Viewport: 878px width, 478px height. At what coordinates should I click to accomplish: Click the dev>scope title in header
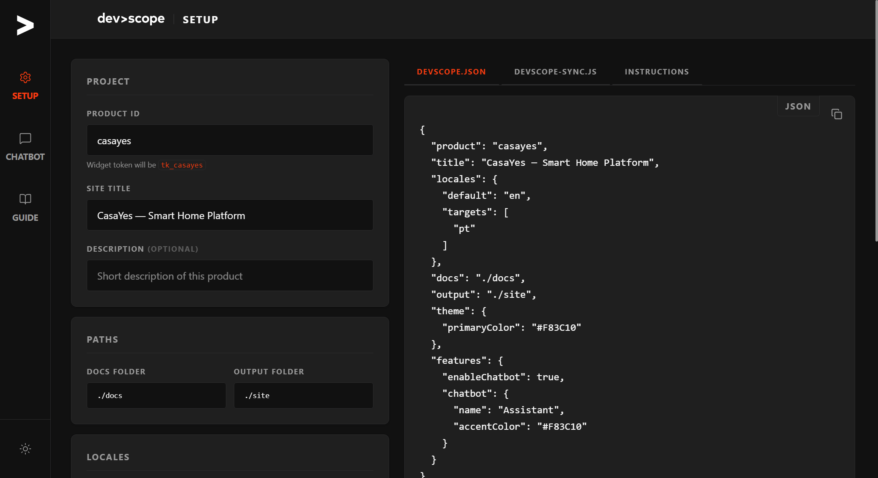[x=131, y=19]
